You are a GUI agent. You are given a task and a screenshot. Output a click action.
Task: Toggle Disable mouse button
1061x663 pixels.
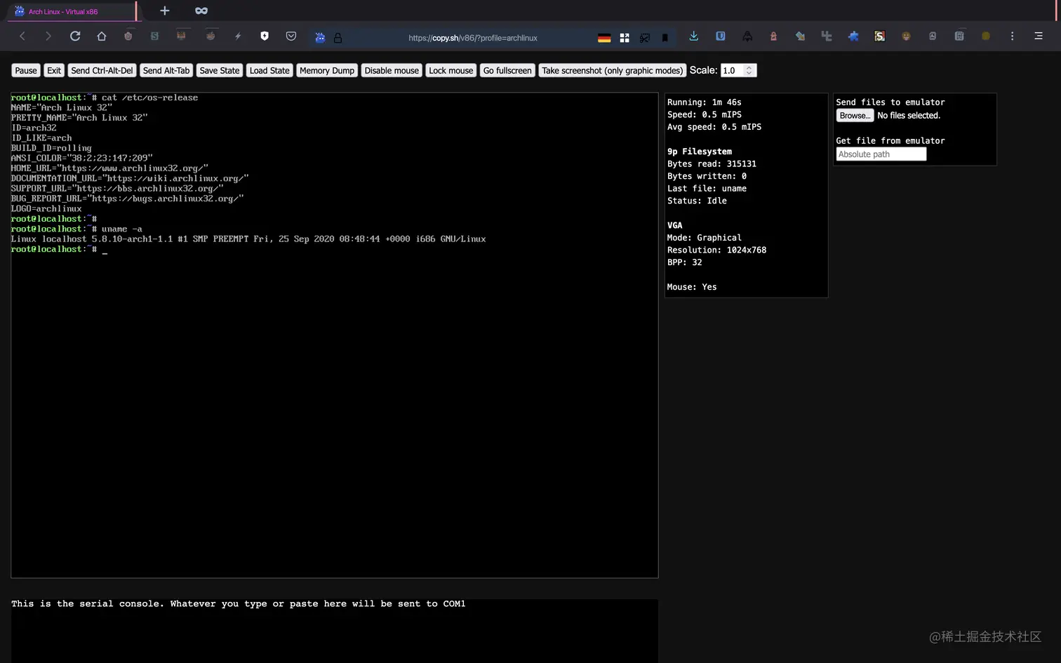392,70
